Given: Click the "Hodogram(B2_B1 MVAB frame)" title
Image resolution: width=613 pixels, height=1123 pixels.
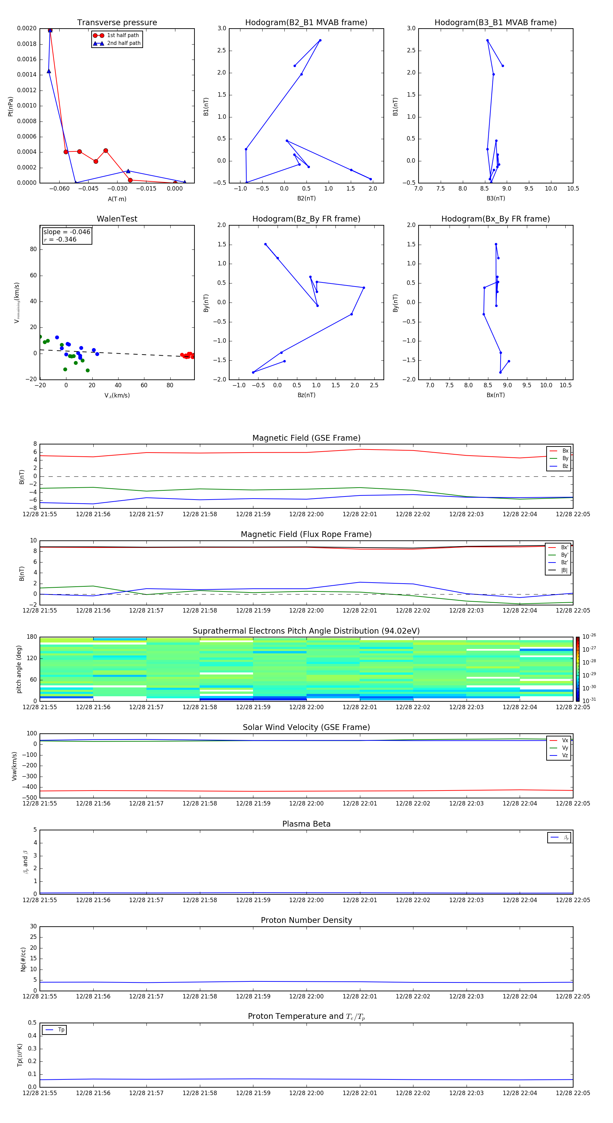Looking at the screenshot, I should coord(306,23).
